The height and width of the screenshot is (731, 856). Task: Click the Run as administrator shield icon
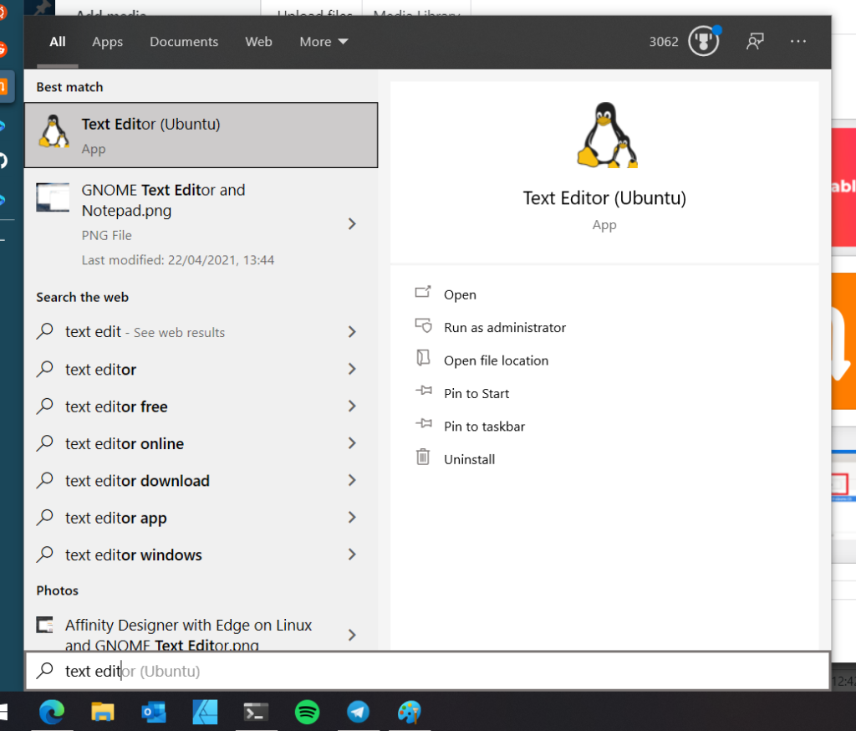click(424, 325)
